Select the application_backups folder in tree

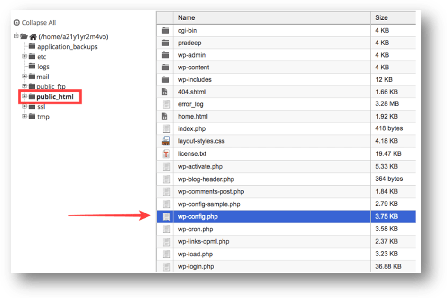[67, 47]
